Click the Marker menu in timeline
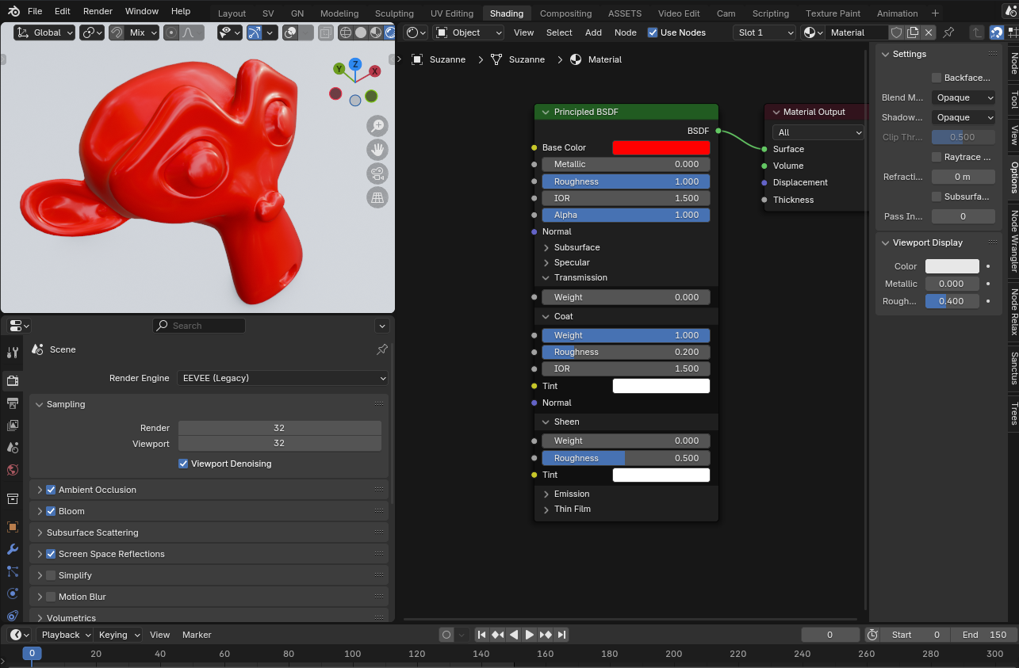Image resolution: width=1019 pixels, height=668 pixels. (x=197, y=635)
